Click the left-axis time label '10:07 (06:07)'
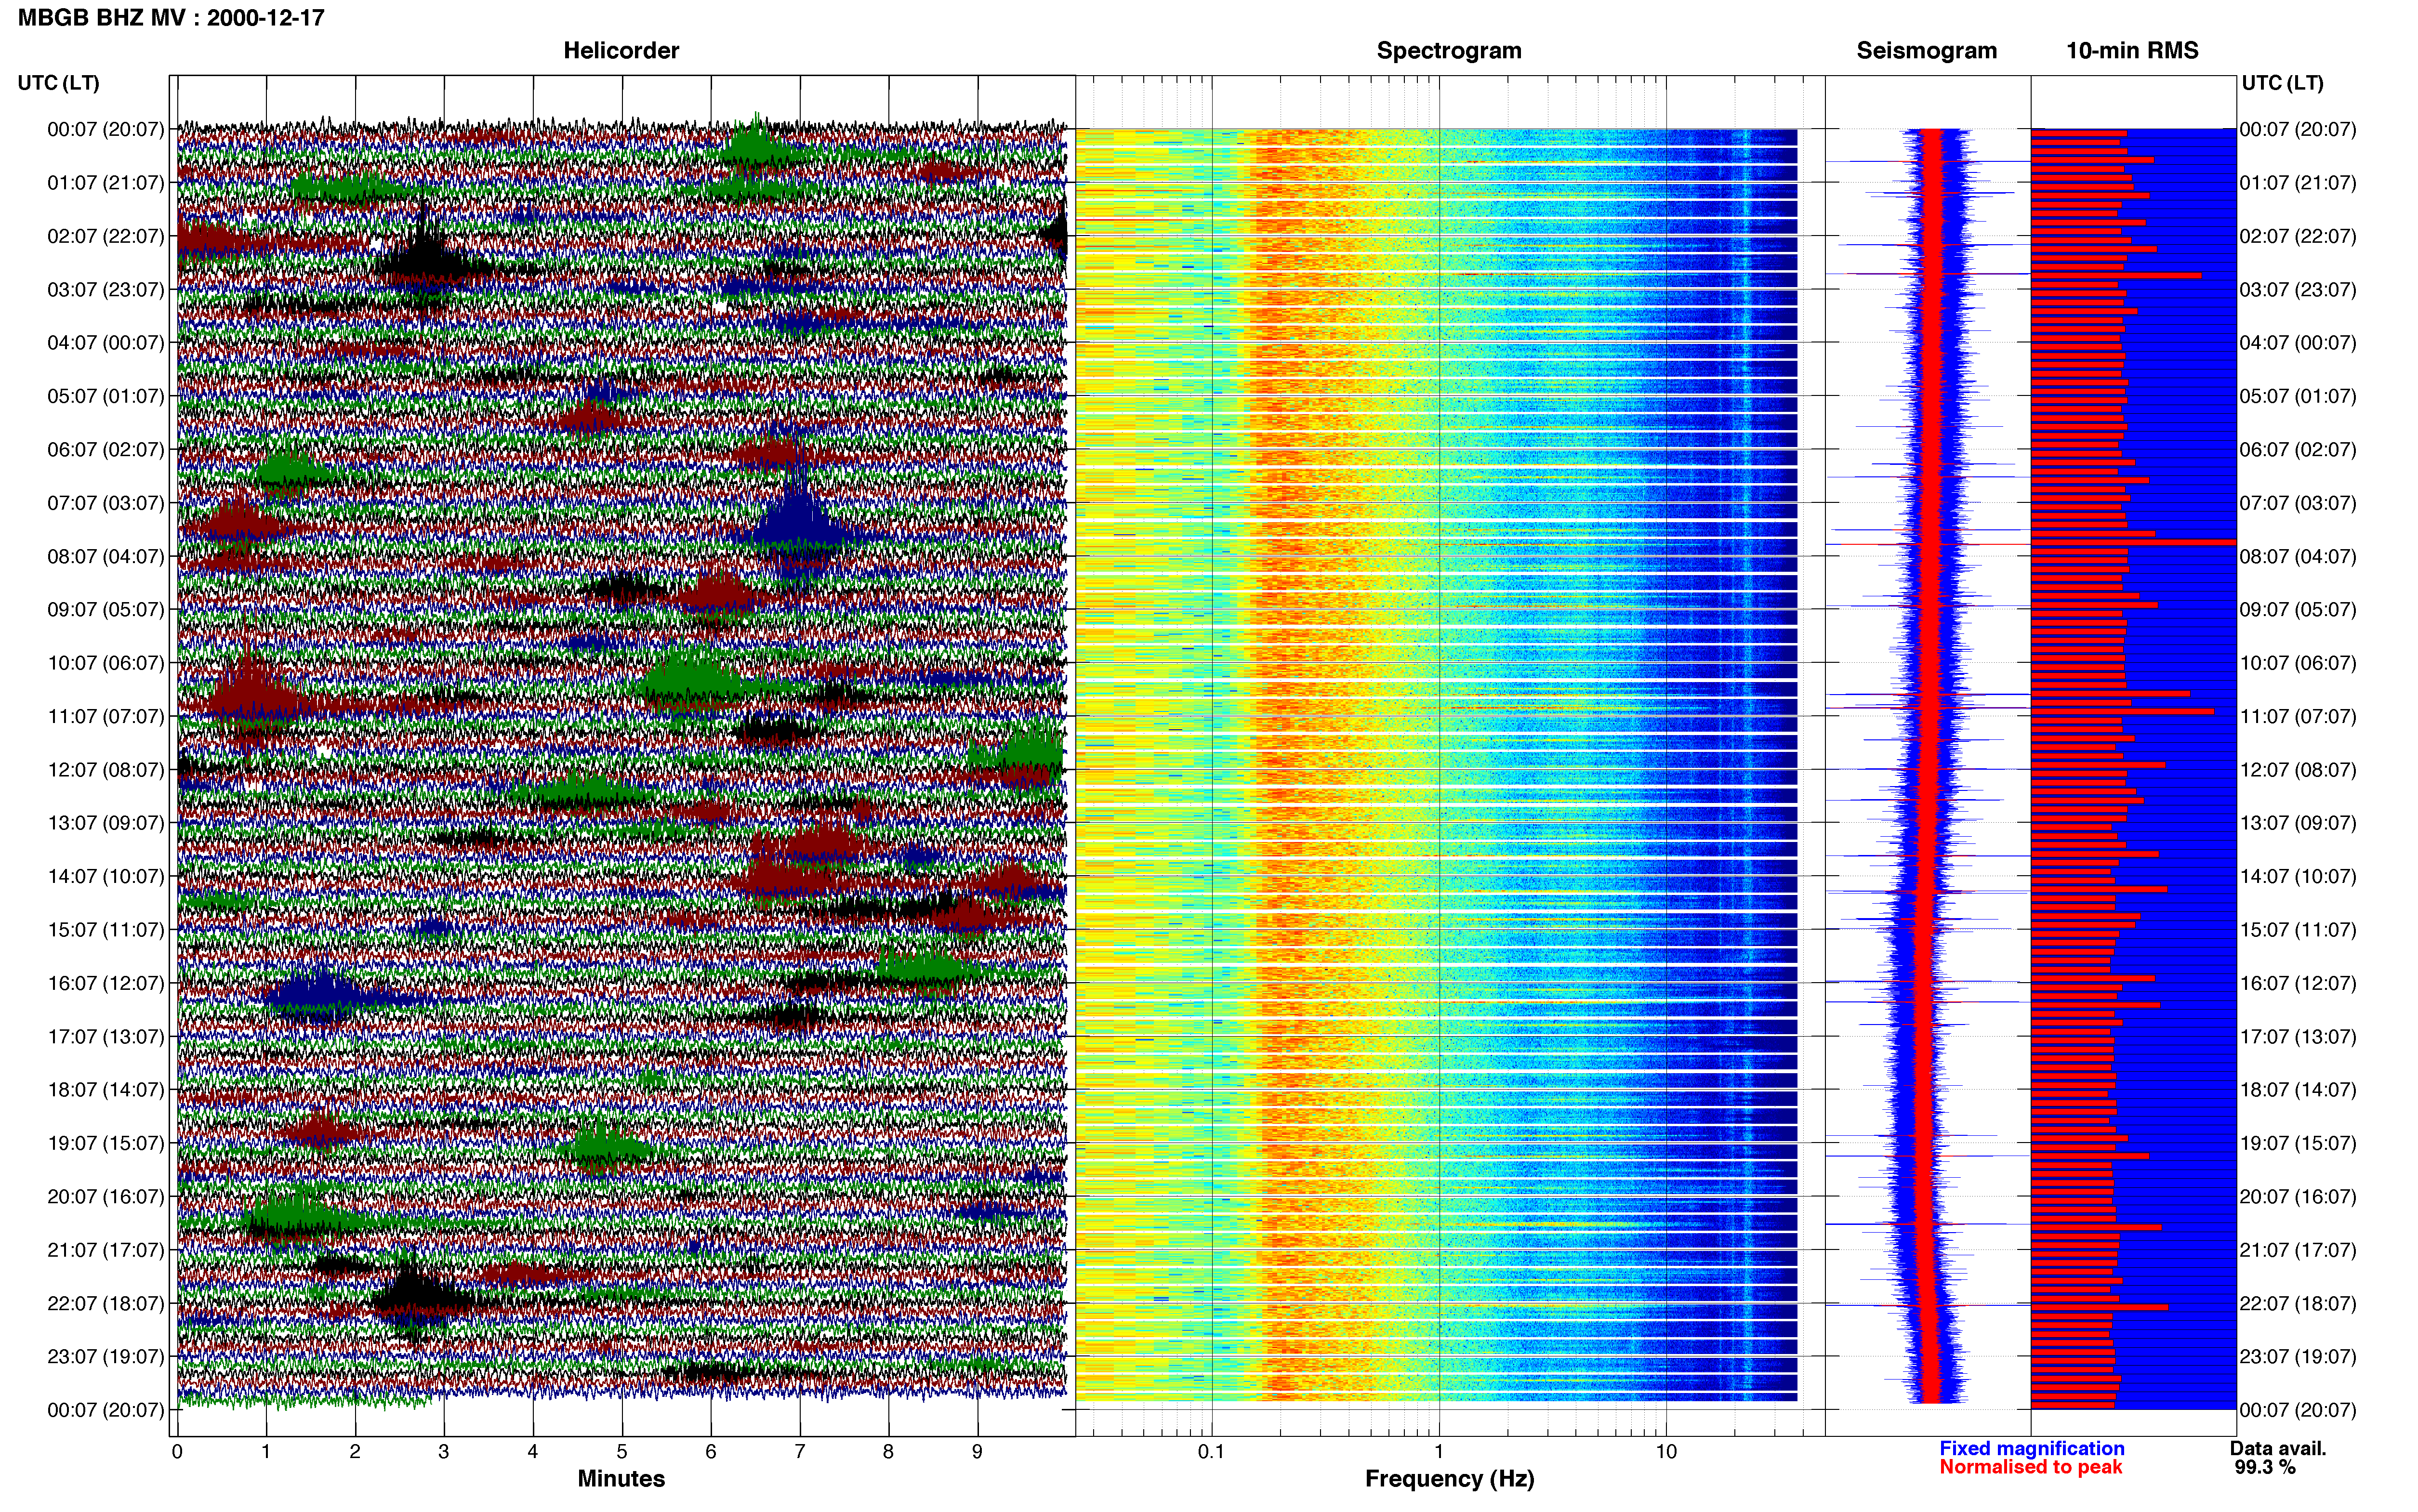Viewport: 2418px width, 1512px height. click(x=105, y=663)
